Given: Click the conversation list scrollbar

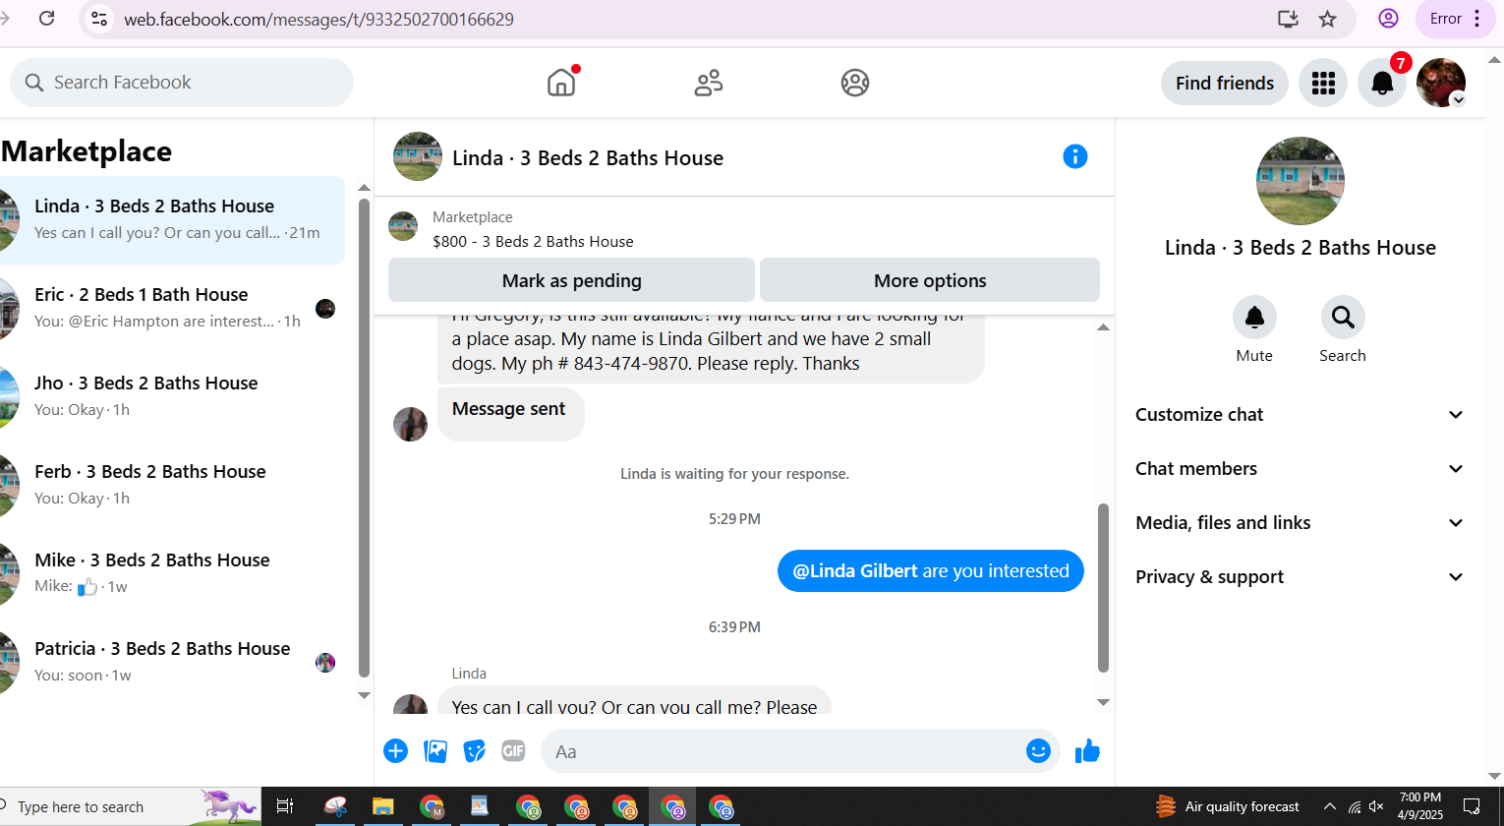Looking at the screenshot, I should pos(364,438).
